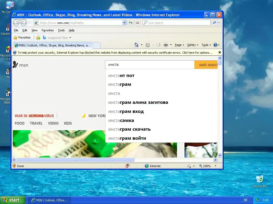This screenshot has width=273, height=204.
Task: Click the privacy report eye icon
Action: 127,166
